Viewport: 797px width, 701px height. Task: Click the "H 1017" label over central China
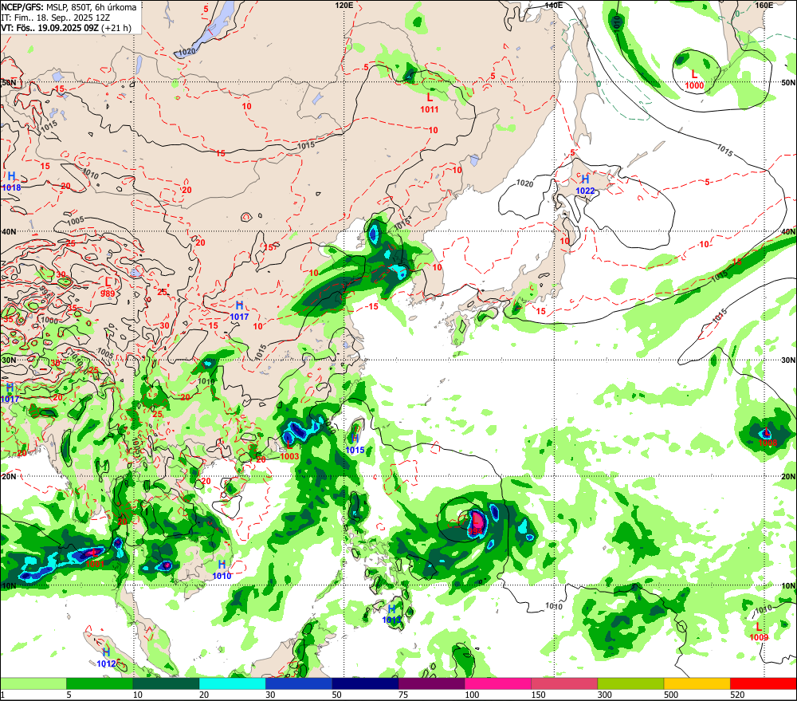point(239,310)
